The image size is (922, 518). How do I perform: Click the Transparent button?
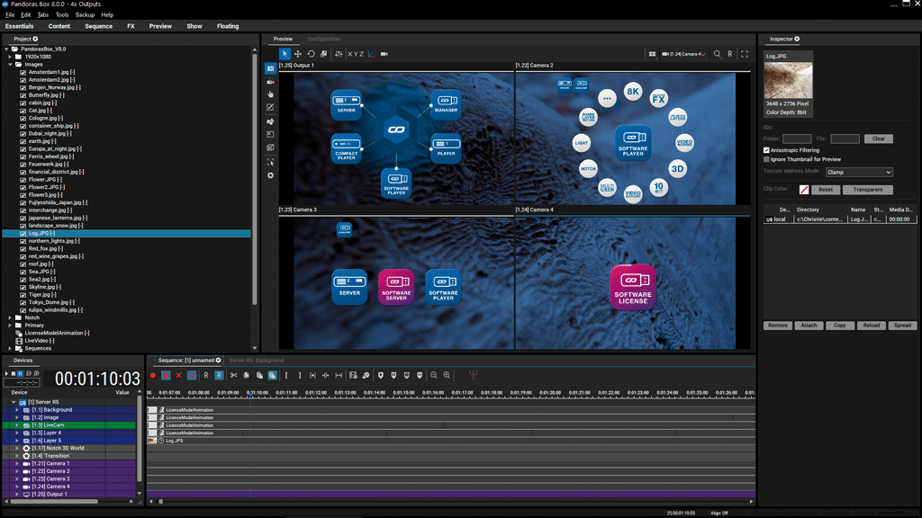[x=868, y=190]
